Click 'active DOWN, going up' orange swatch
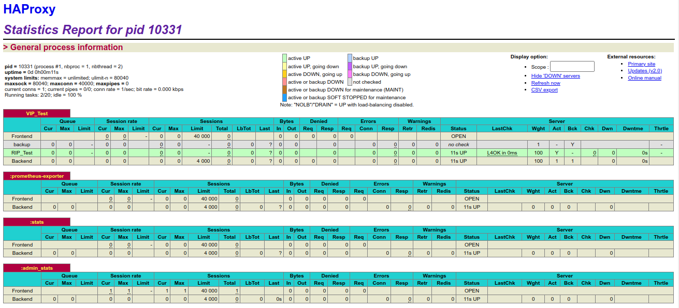 284,74
